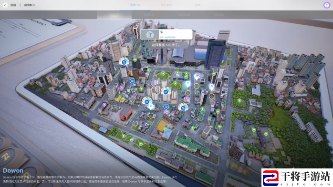Select purple marker left of the red-brick building
This screenshot has height=187, width=333.
pyautogui.click(x=104, y=105)
